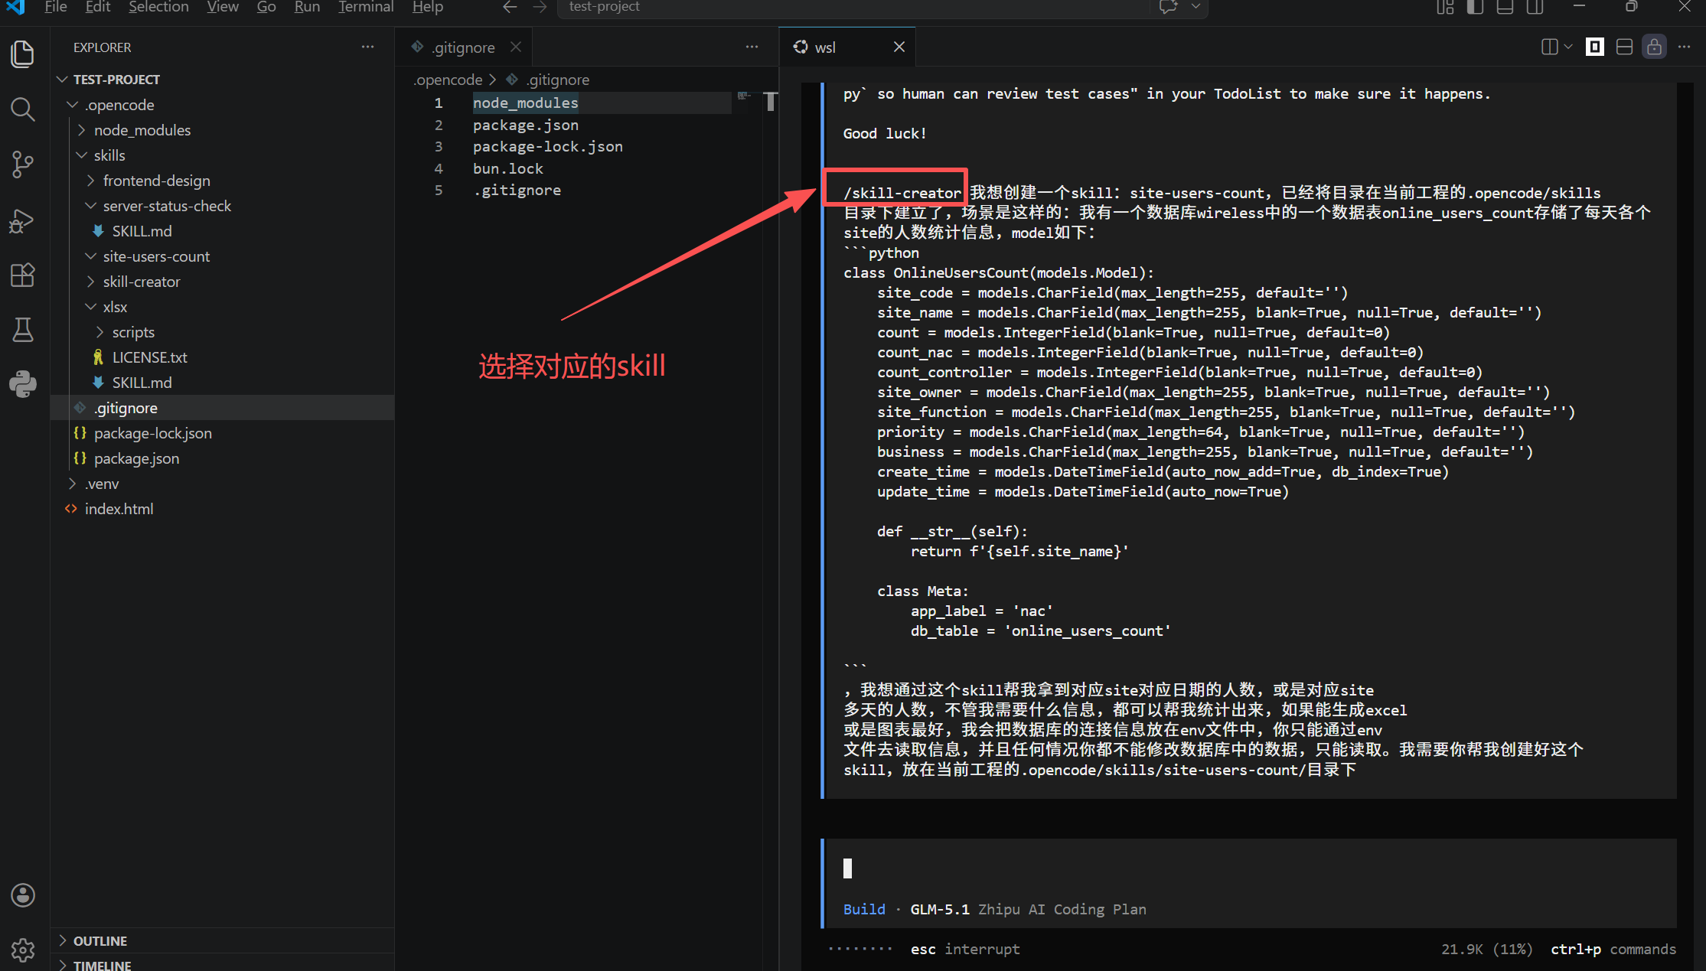Open the Customize Layout icon
Viewport: 1706px width, 971px height.
[x=1445, y=7]
